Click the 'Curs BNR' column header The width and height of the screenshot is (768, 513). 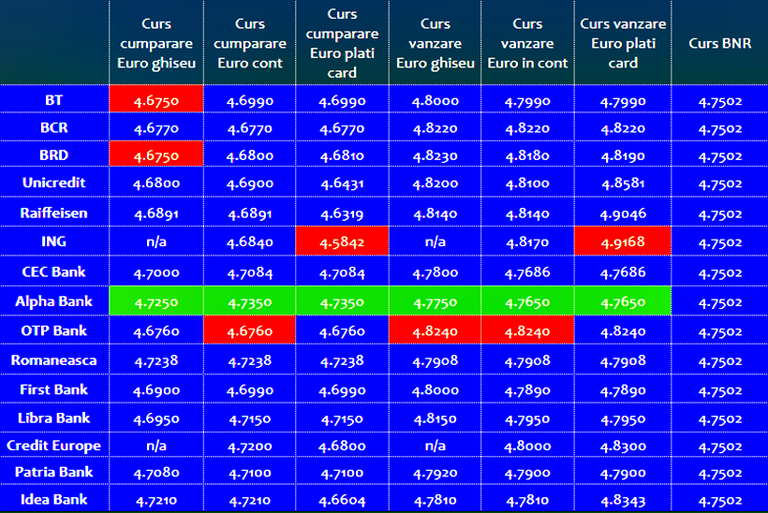(x=720, y=44)
